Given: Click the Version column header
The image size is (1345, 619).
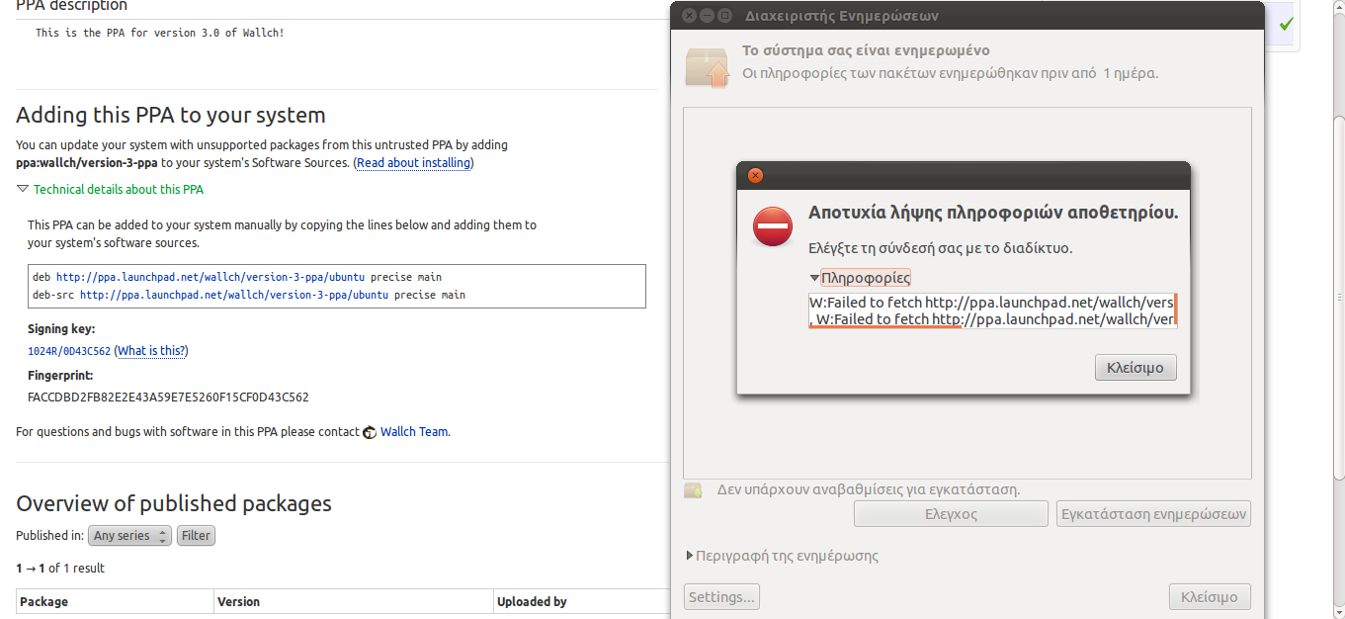Looking at the screenshot, I should coord(354,601).
